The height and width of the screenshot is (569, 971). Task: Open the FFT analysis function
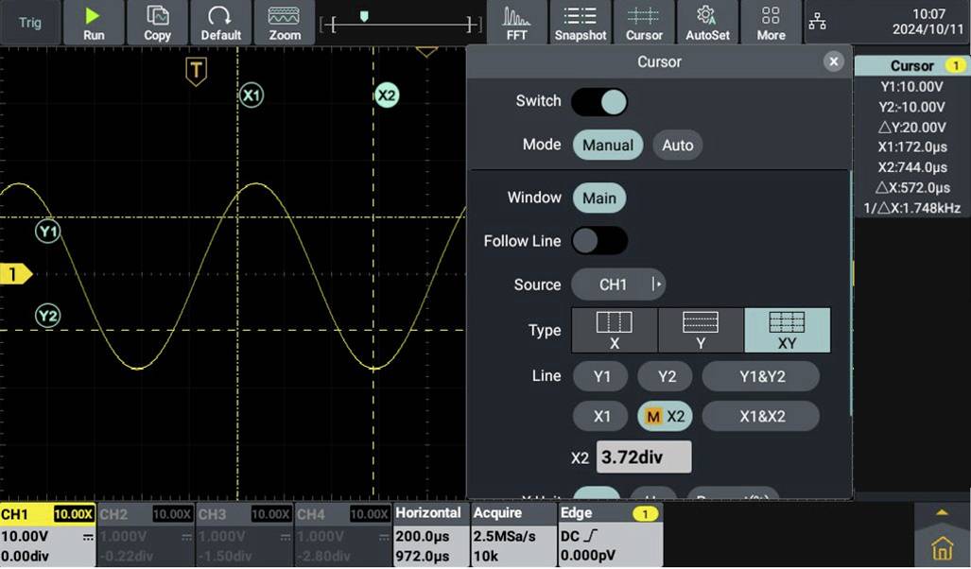(516, 22)
